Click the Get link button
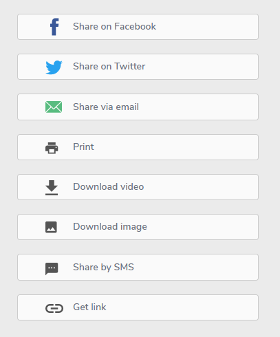The image size is (280, 337). click(138, 307)
